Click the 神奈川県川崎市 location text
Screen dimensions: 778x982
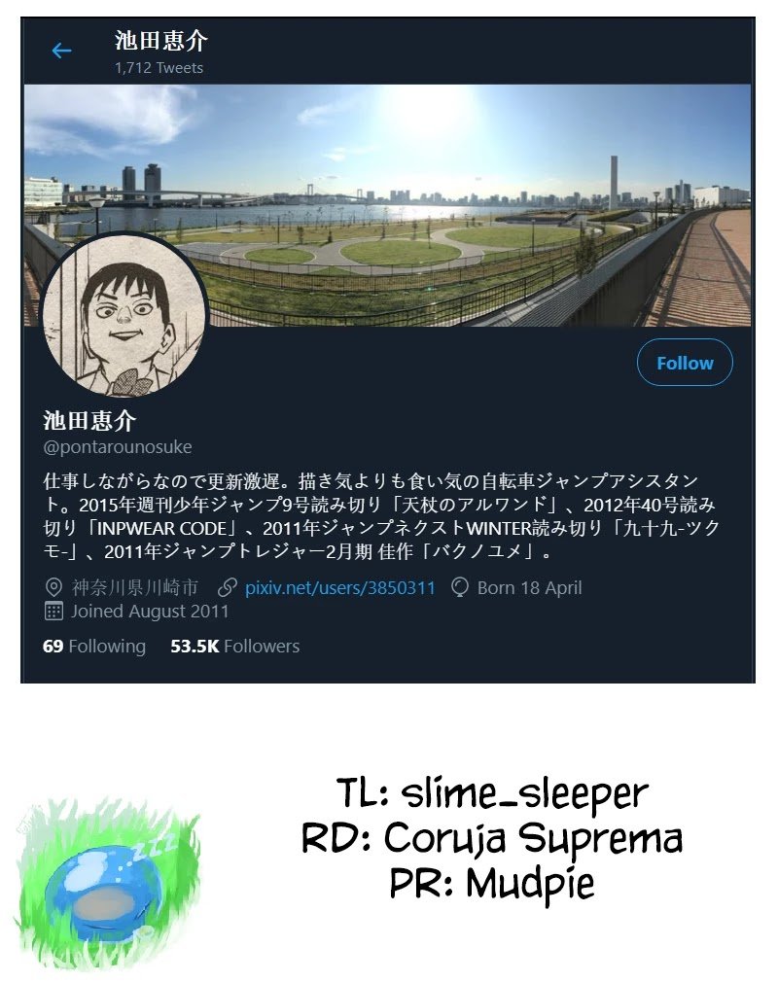click(134, 587)
